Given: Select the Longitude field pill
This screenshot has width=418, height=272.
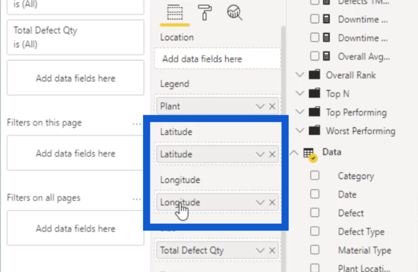Looking at the screenshot, I should tap(218, 202).
